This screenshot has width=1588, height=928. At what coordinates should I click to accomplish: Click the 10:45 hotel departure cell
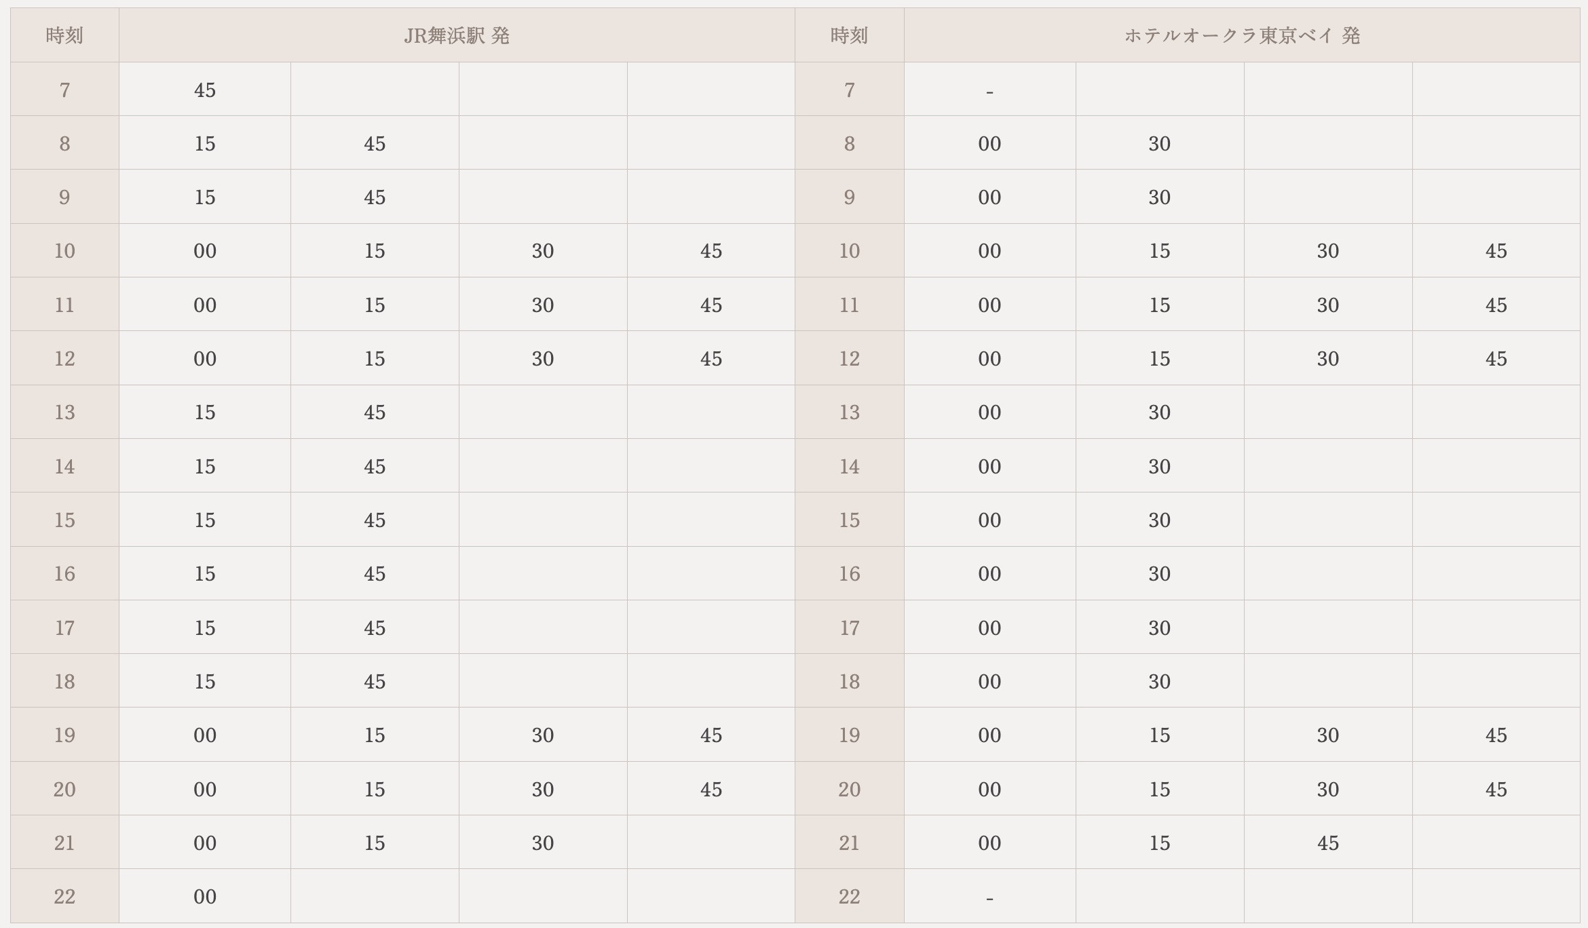click(1496, 251)
